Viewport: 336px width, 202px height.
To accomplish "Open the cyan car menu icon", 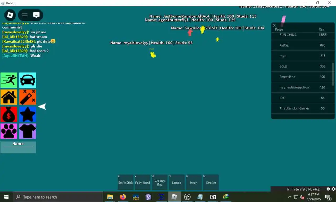I will click(x=28, y=80).
